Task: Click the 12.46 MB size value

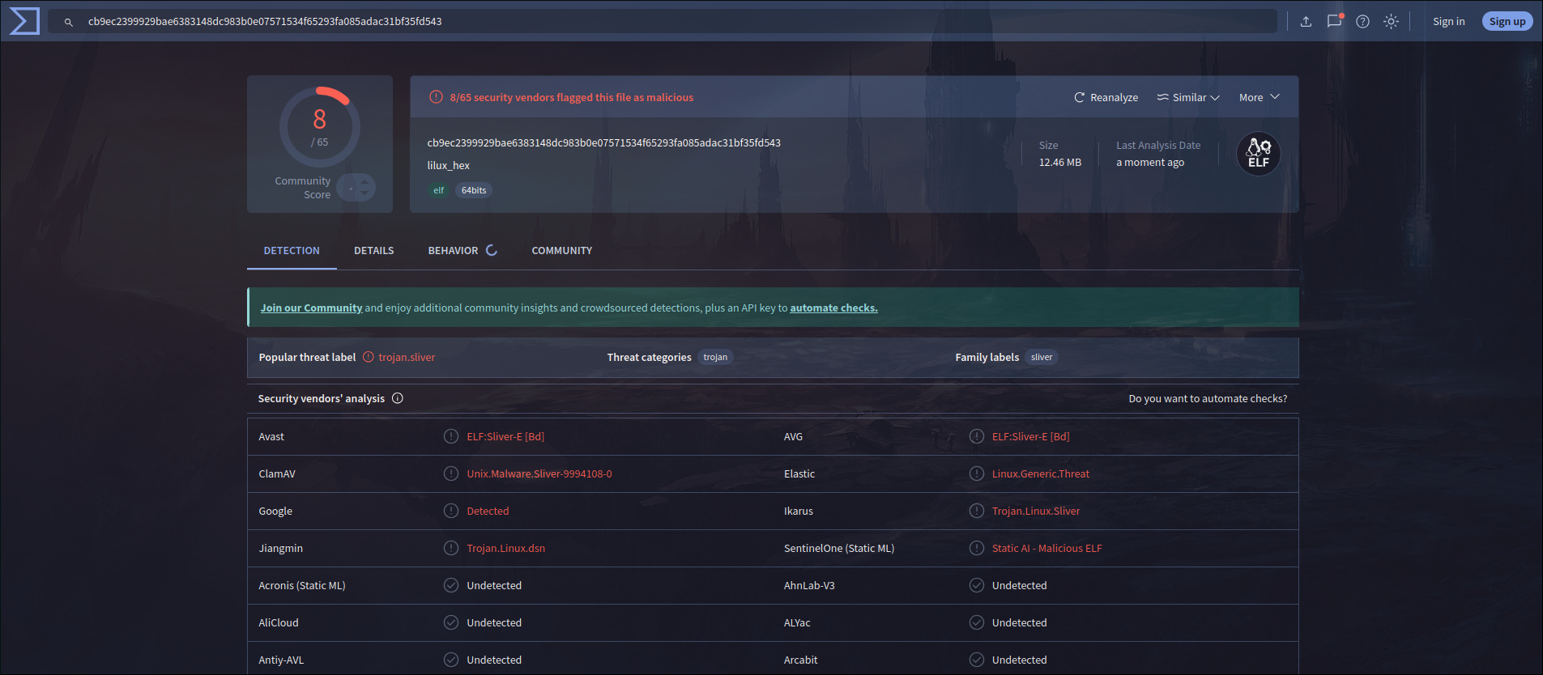Action: point(1060,163)
